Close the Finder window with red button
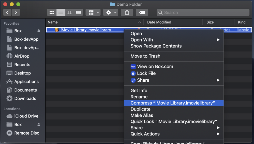The height and width of the screenshot is (144, 254). click(5, 4)
